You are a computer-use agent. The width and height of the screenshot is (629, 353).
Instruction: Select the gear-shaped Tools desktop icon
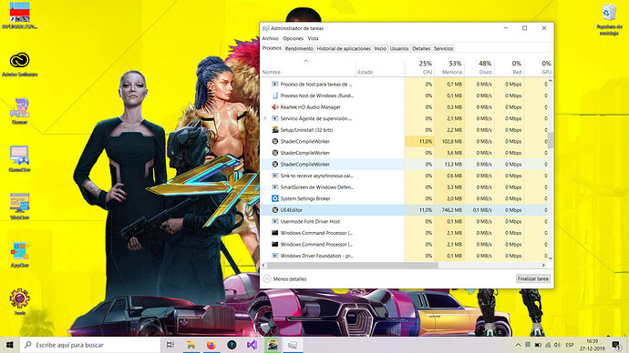(19, 298)
